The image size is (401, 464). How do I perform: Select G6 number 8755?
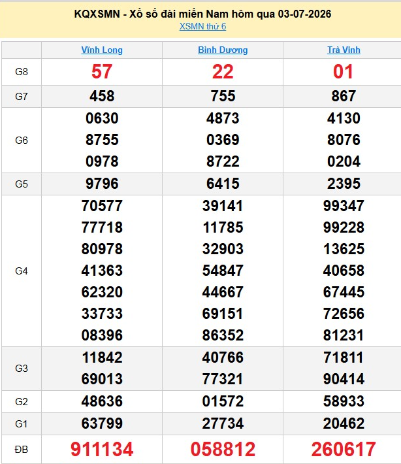coord(102,140)
